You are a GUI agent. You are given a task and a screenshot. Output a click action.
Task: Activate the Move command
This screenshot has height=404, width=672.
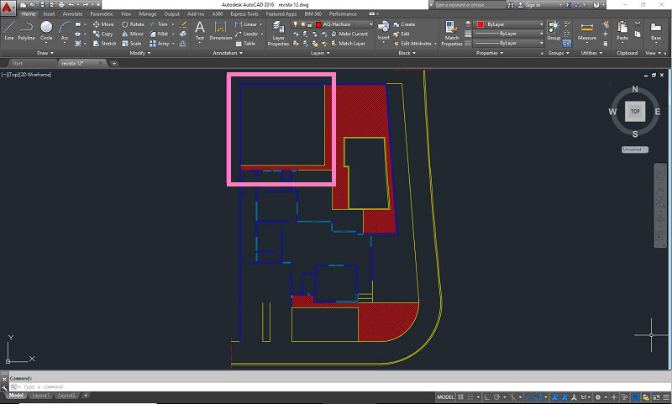pos(103,24)
